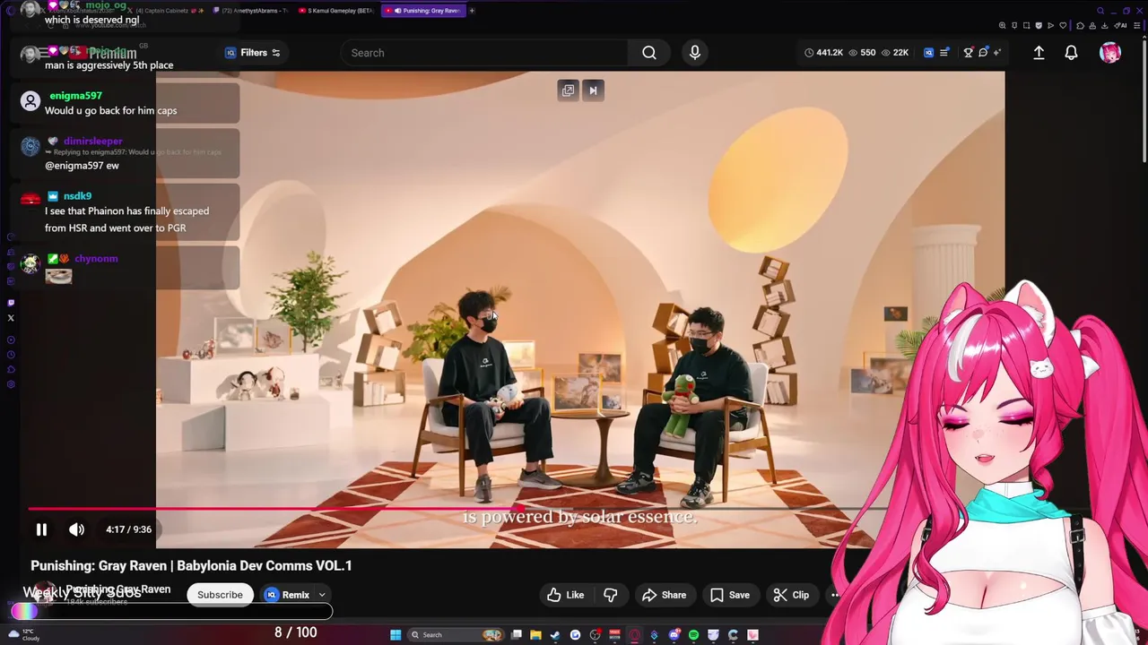Click the upload arrow icon
Screen dimensions: 1148x645
click(1039, 53)
